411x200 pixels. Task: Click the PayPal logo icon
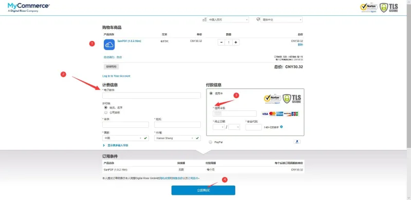tap(297, 142)
